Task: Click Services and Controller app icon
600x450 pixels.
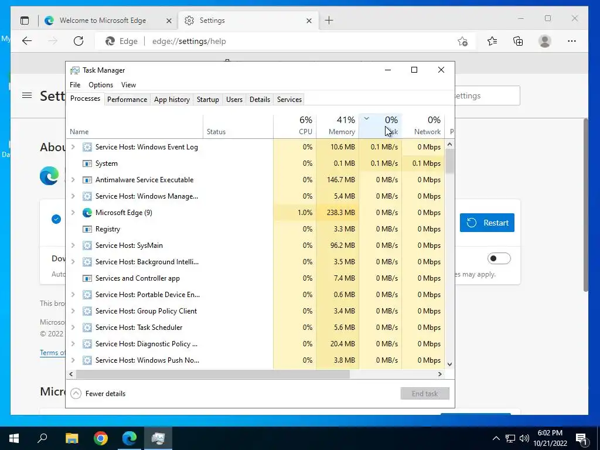Action: [x=87, y=278]
